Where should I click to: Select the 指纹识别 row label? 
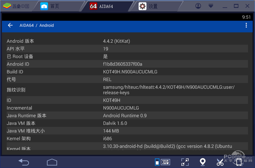click(x=16, y=90)
